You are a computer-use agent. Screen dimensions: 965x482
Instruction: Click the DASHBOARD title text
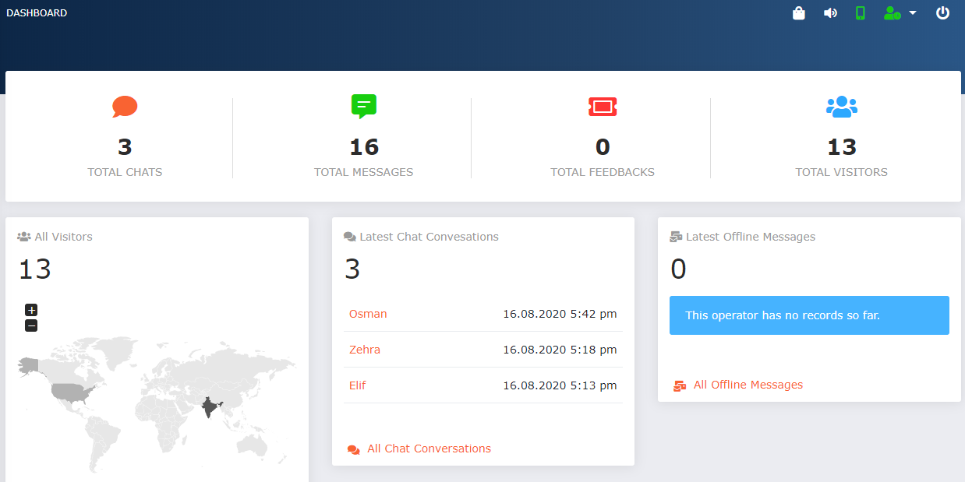tap(37, 13)
